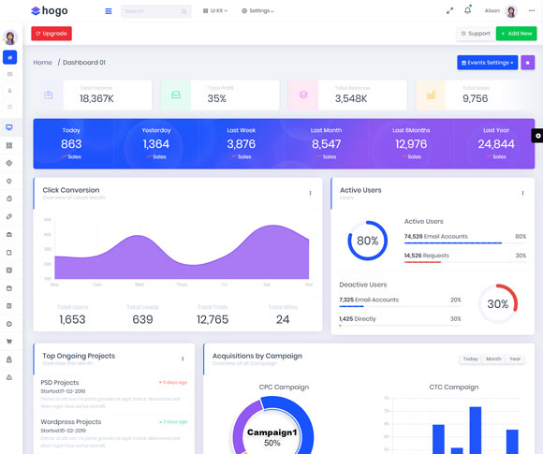
Task: Open the UI Kit dropdown
Action: [x=215, y=11]
